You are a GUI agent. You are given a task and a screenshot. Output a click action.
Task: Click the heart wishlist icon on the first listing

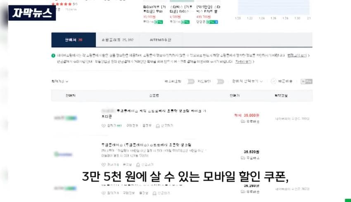pyautogui.click(x=103, y=126)
